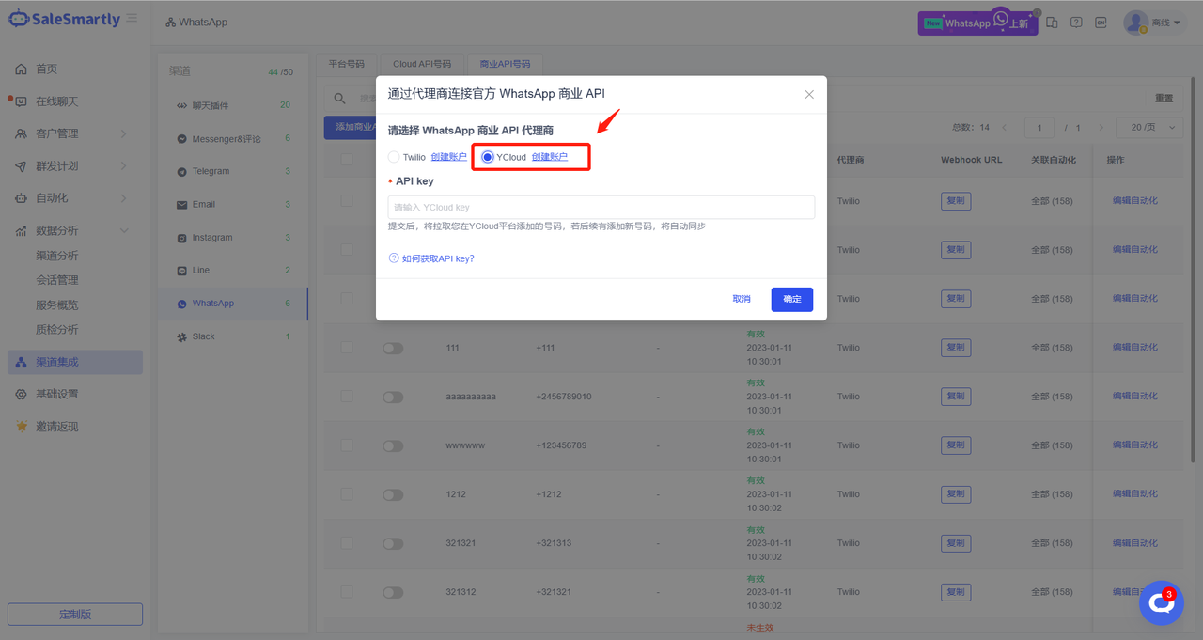Switch to the Cloud API号码 tab
The image size is (1203, 640).
[422, 64]
